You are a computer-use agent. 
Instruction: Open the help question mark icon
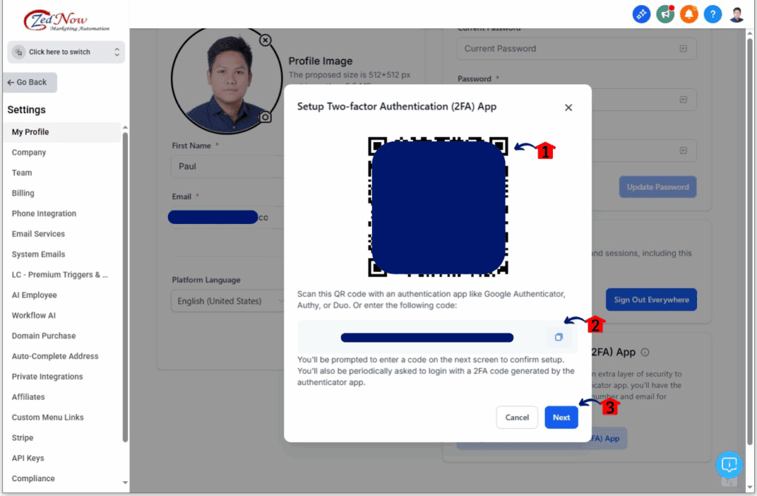tap(713, 15)
